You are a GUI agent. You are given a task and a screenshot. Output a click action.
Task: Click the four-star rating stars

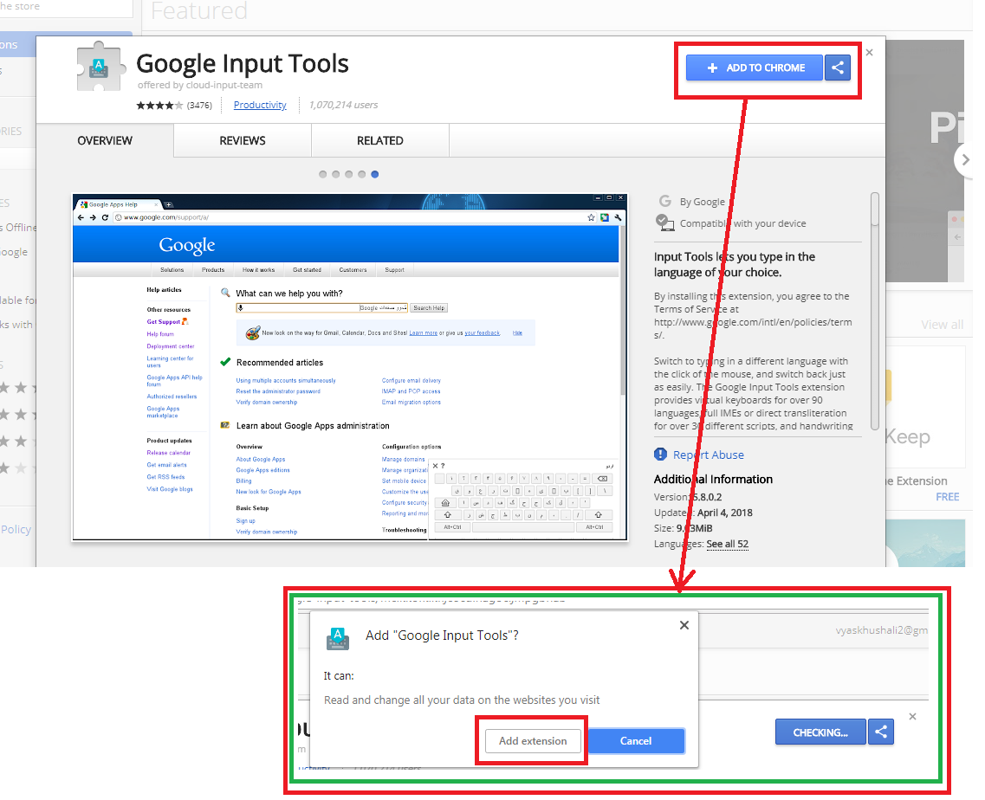[159, 106]
